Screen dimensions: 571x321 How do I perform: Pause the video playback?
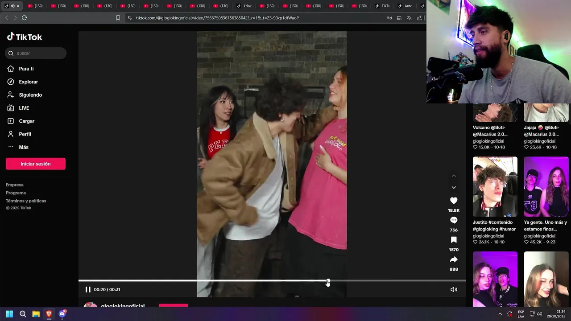coord(88,289)
